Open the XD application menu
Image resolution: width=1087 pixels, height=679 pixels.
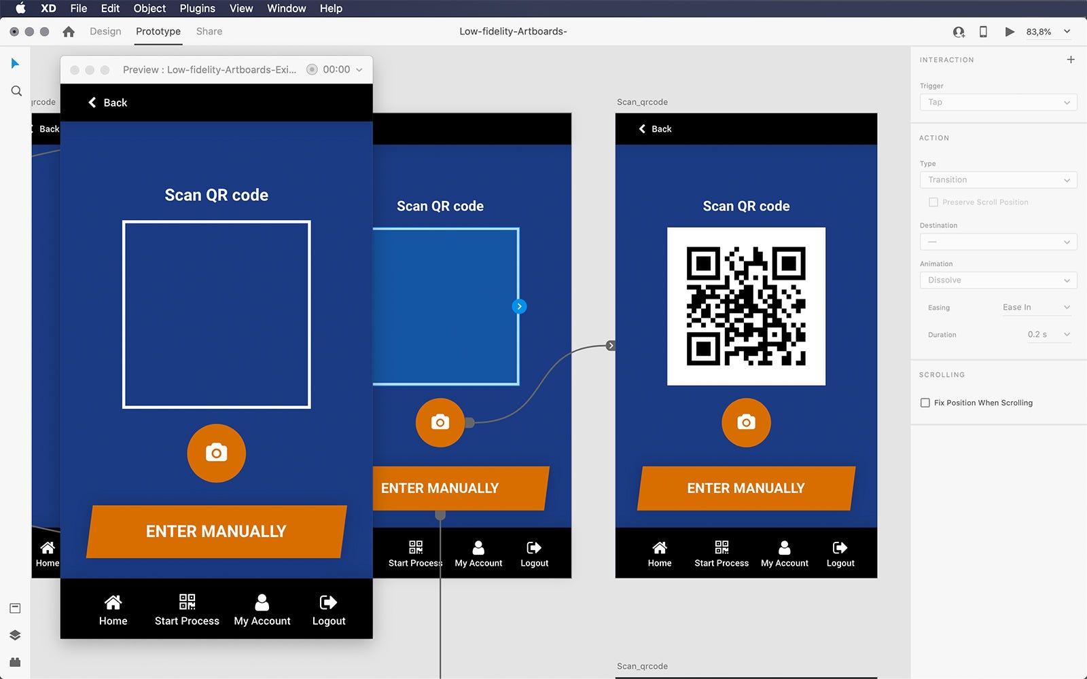(48, 8)
